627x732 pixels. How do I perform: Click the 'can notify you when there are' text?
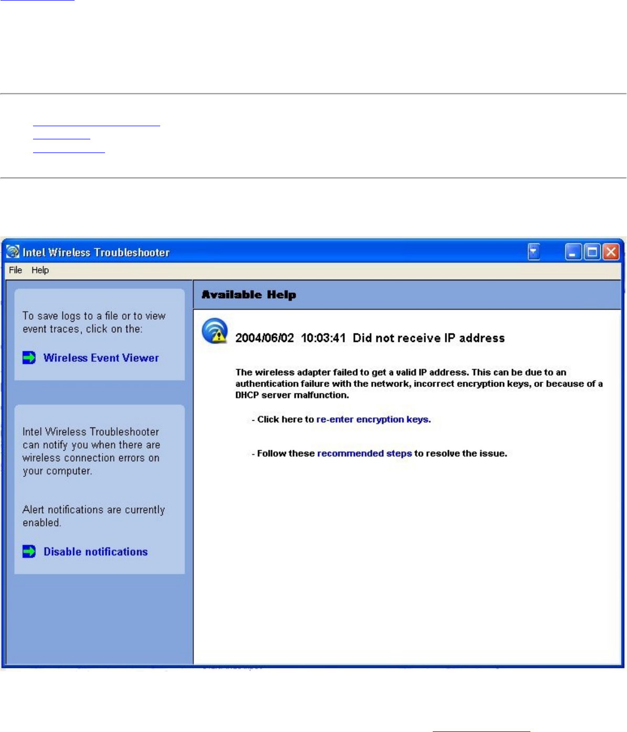click(91, 444)
